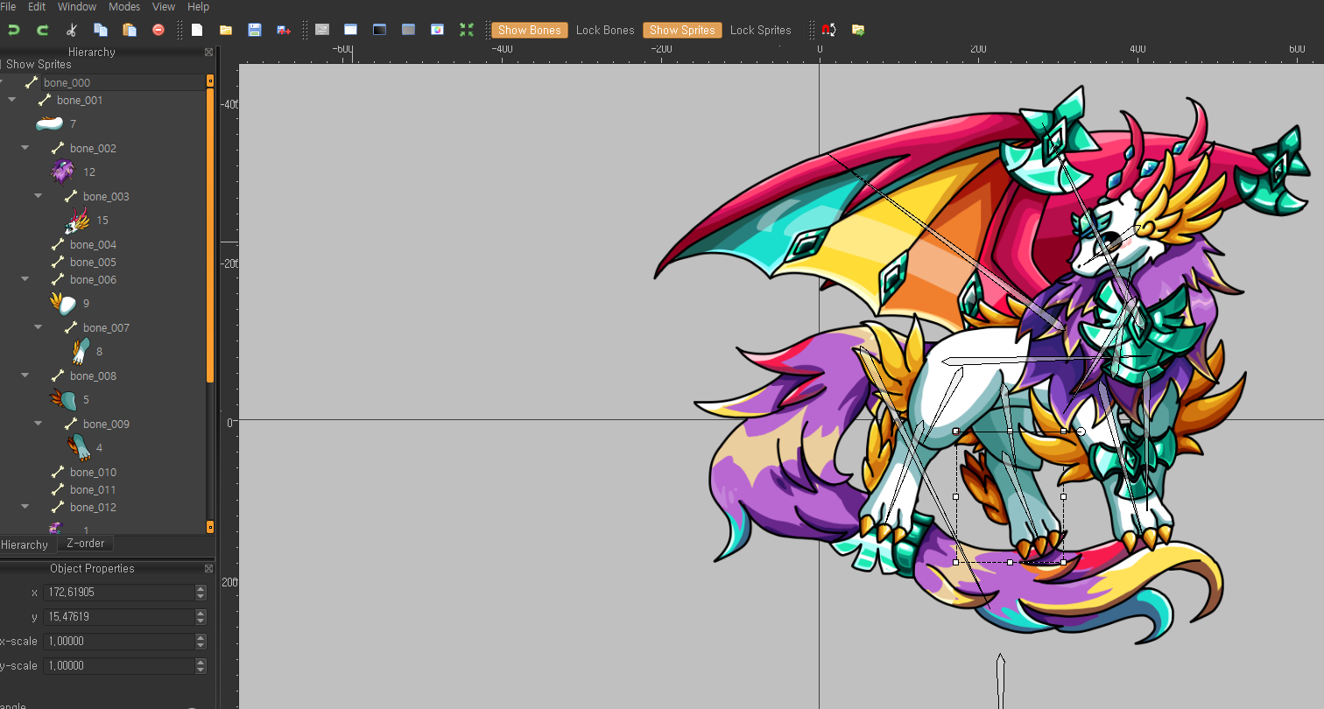This screenshot has height=709, width=1324.
Task: Click the y-scale stepper up arrow
Action: coord(201,662)
